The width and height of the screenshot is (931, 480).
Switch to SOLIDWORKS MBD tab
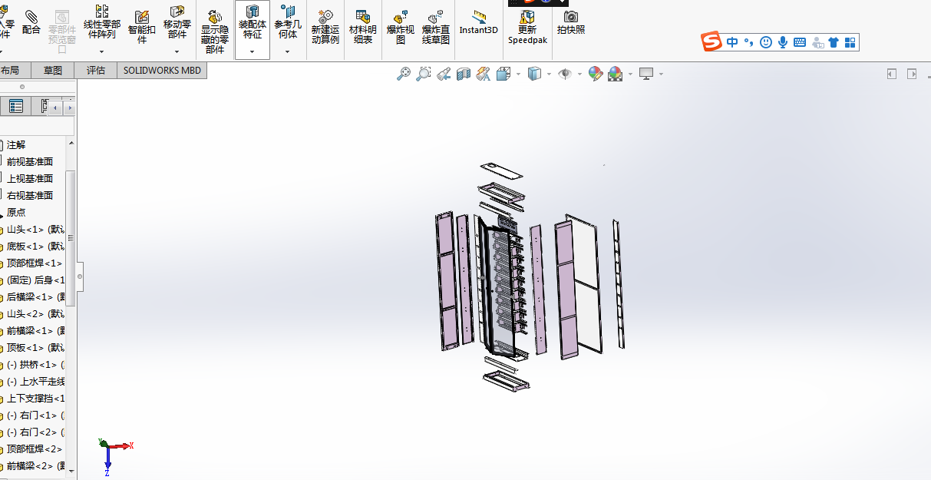click(162, 71)
